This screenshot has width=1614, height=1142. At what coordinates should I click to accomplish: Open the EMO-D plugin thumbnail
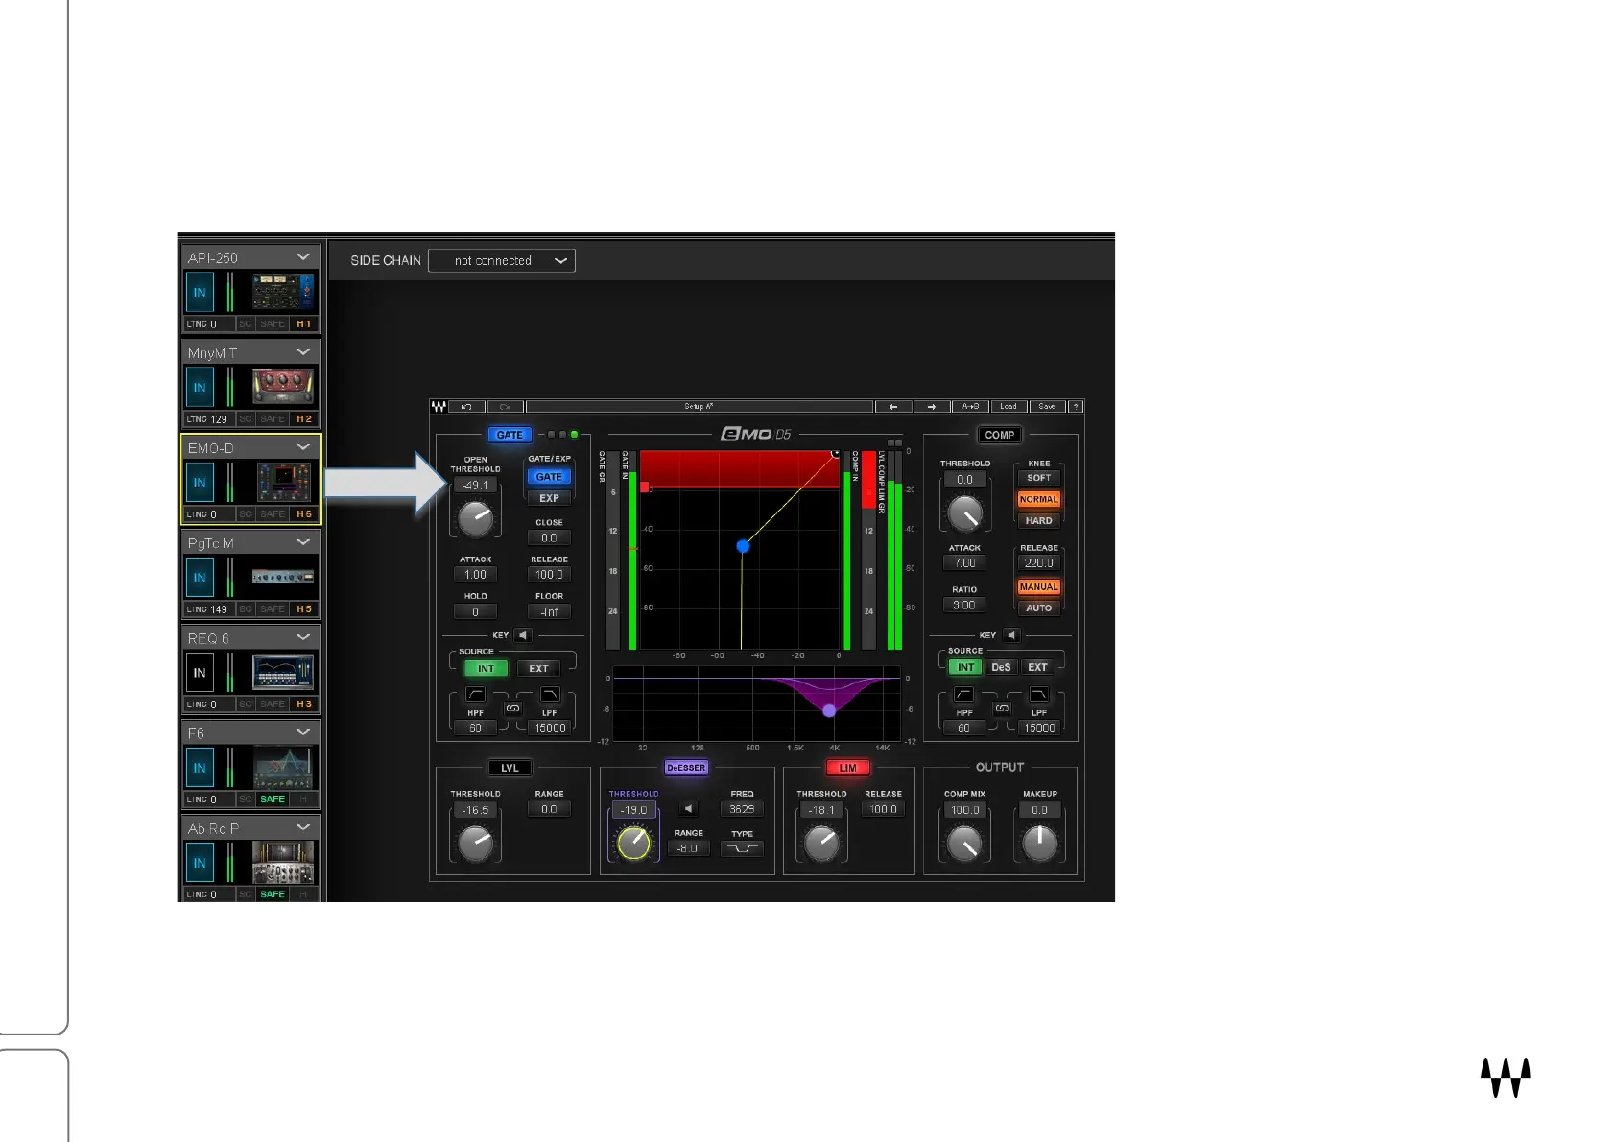tap(282, 482)
